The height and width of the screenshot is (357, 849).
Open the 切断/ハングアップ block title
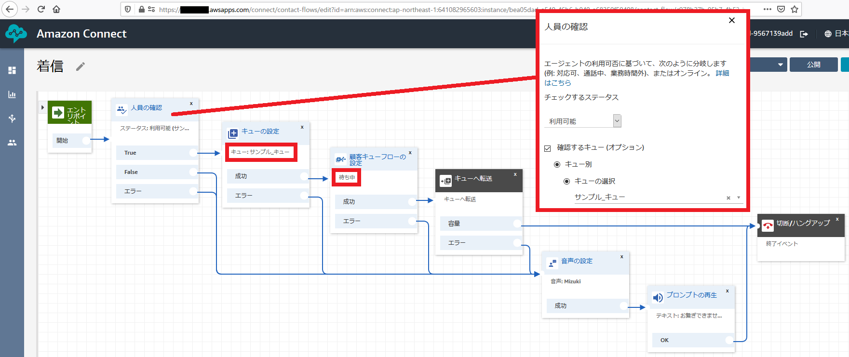803,223
